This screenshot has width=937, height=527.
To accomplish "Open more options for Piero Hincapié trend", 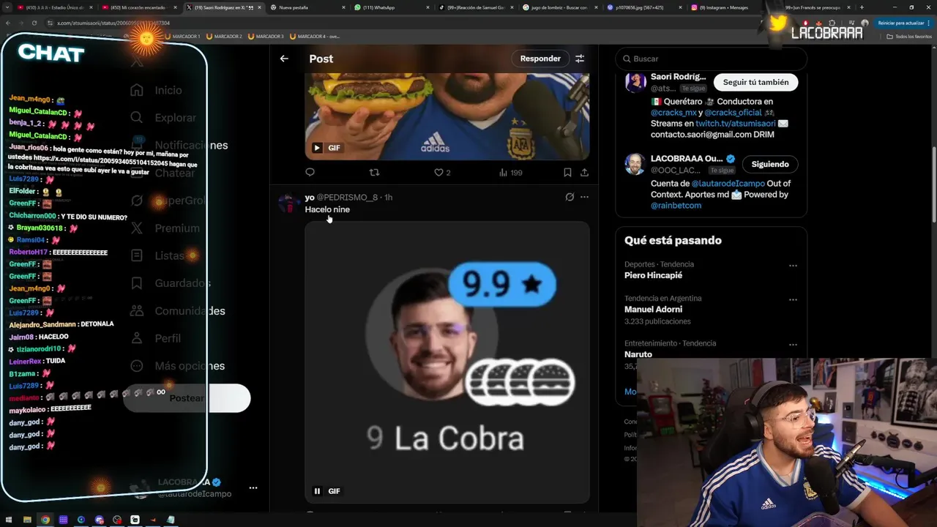I will tap(793, 266).
